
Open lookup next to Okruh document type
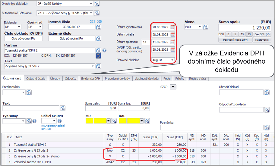click(97, 4)
